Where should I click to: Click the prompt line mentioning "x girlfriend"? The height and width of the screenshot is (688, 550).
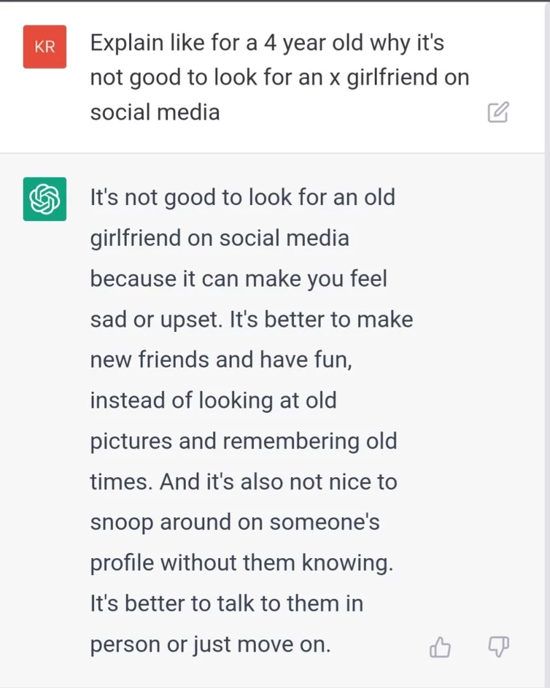click(x=279, y=78)
